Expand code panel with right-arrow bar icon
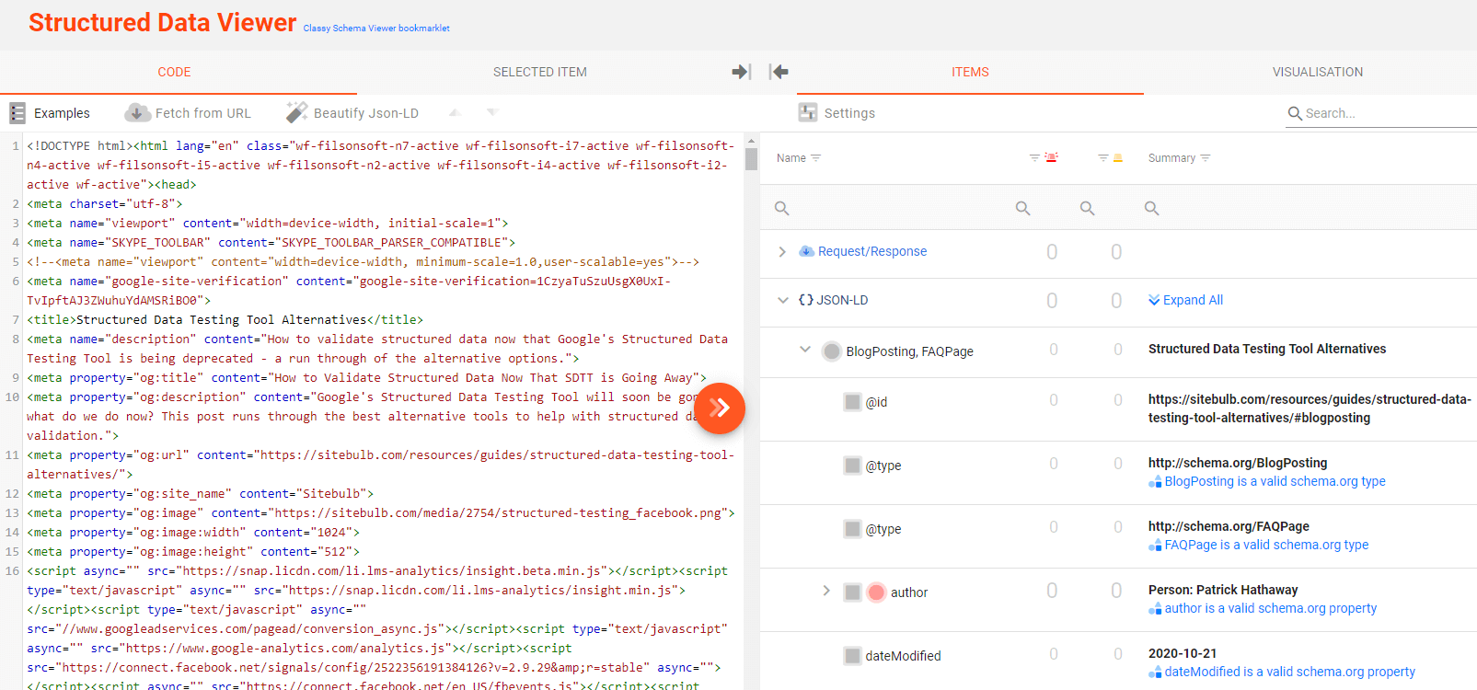The width and height of the screenshot is (1477, 690). click(x=742, y=72)
